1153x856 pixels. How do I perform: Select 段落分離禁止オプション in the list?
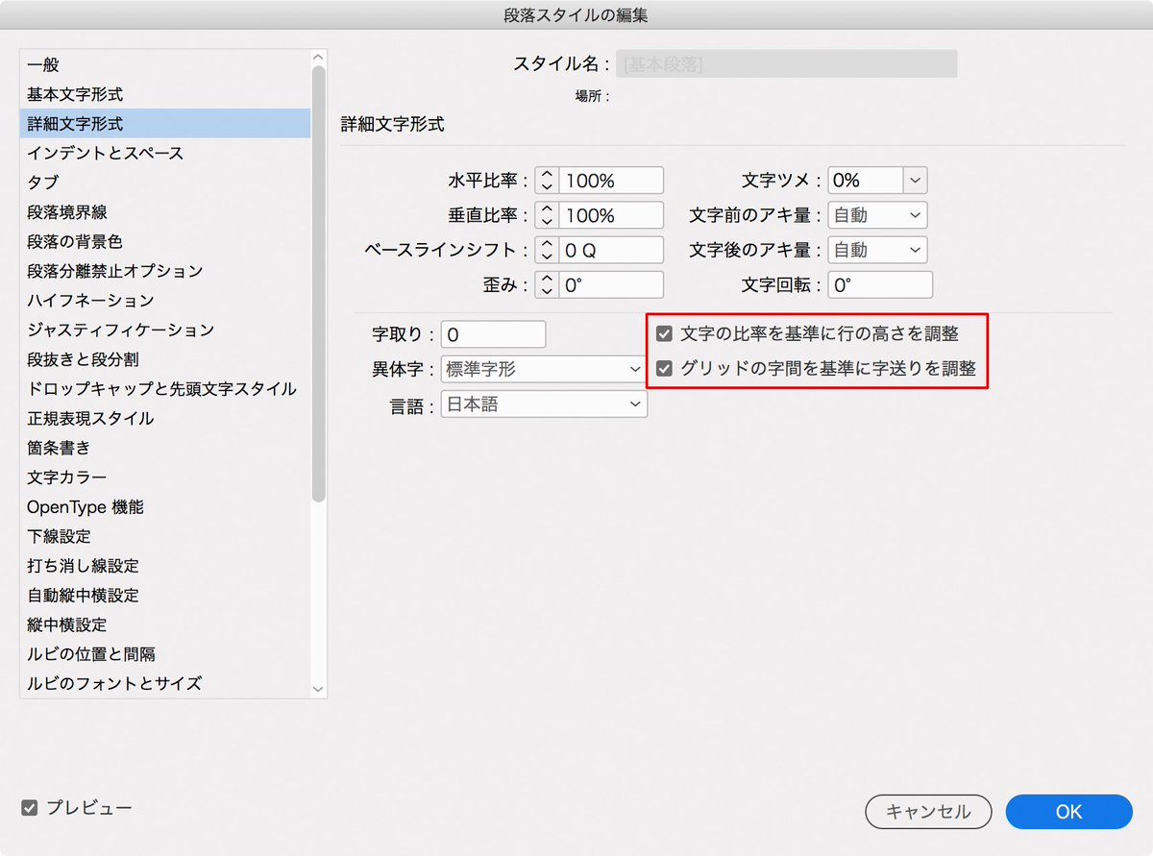pos(165,271)
